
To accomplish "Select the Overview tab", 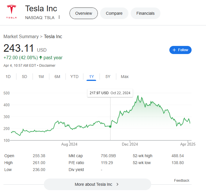I will (x=84, y=13).
